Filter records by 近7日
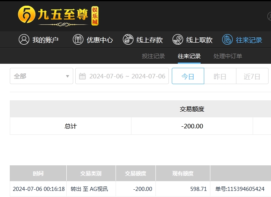 click(252, 76)
